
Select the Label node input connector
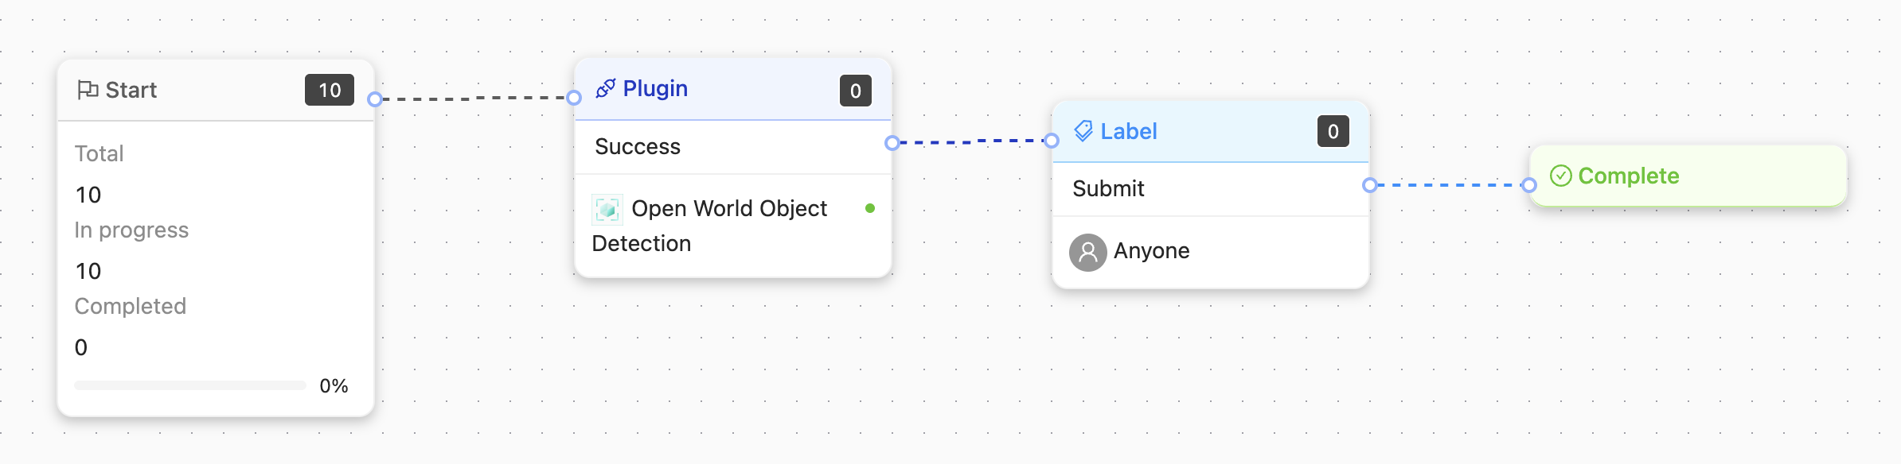pyautogui.click(x=1052, y=141)
